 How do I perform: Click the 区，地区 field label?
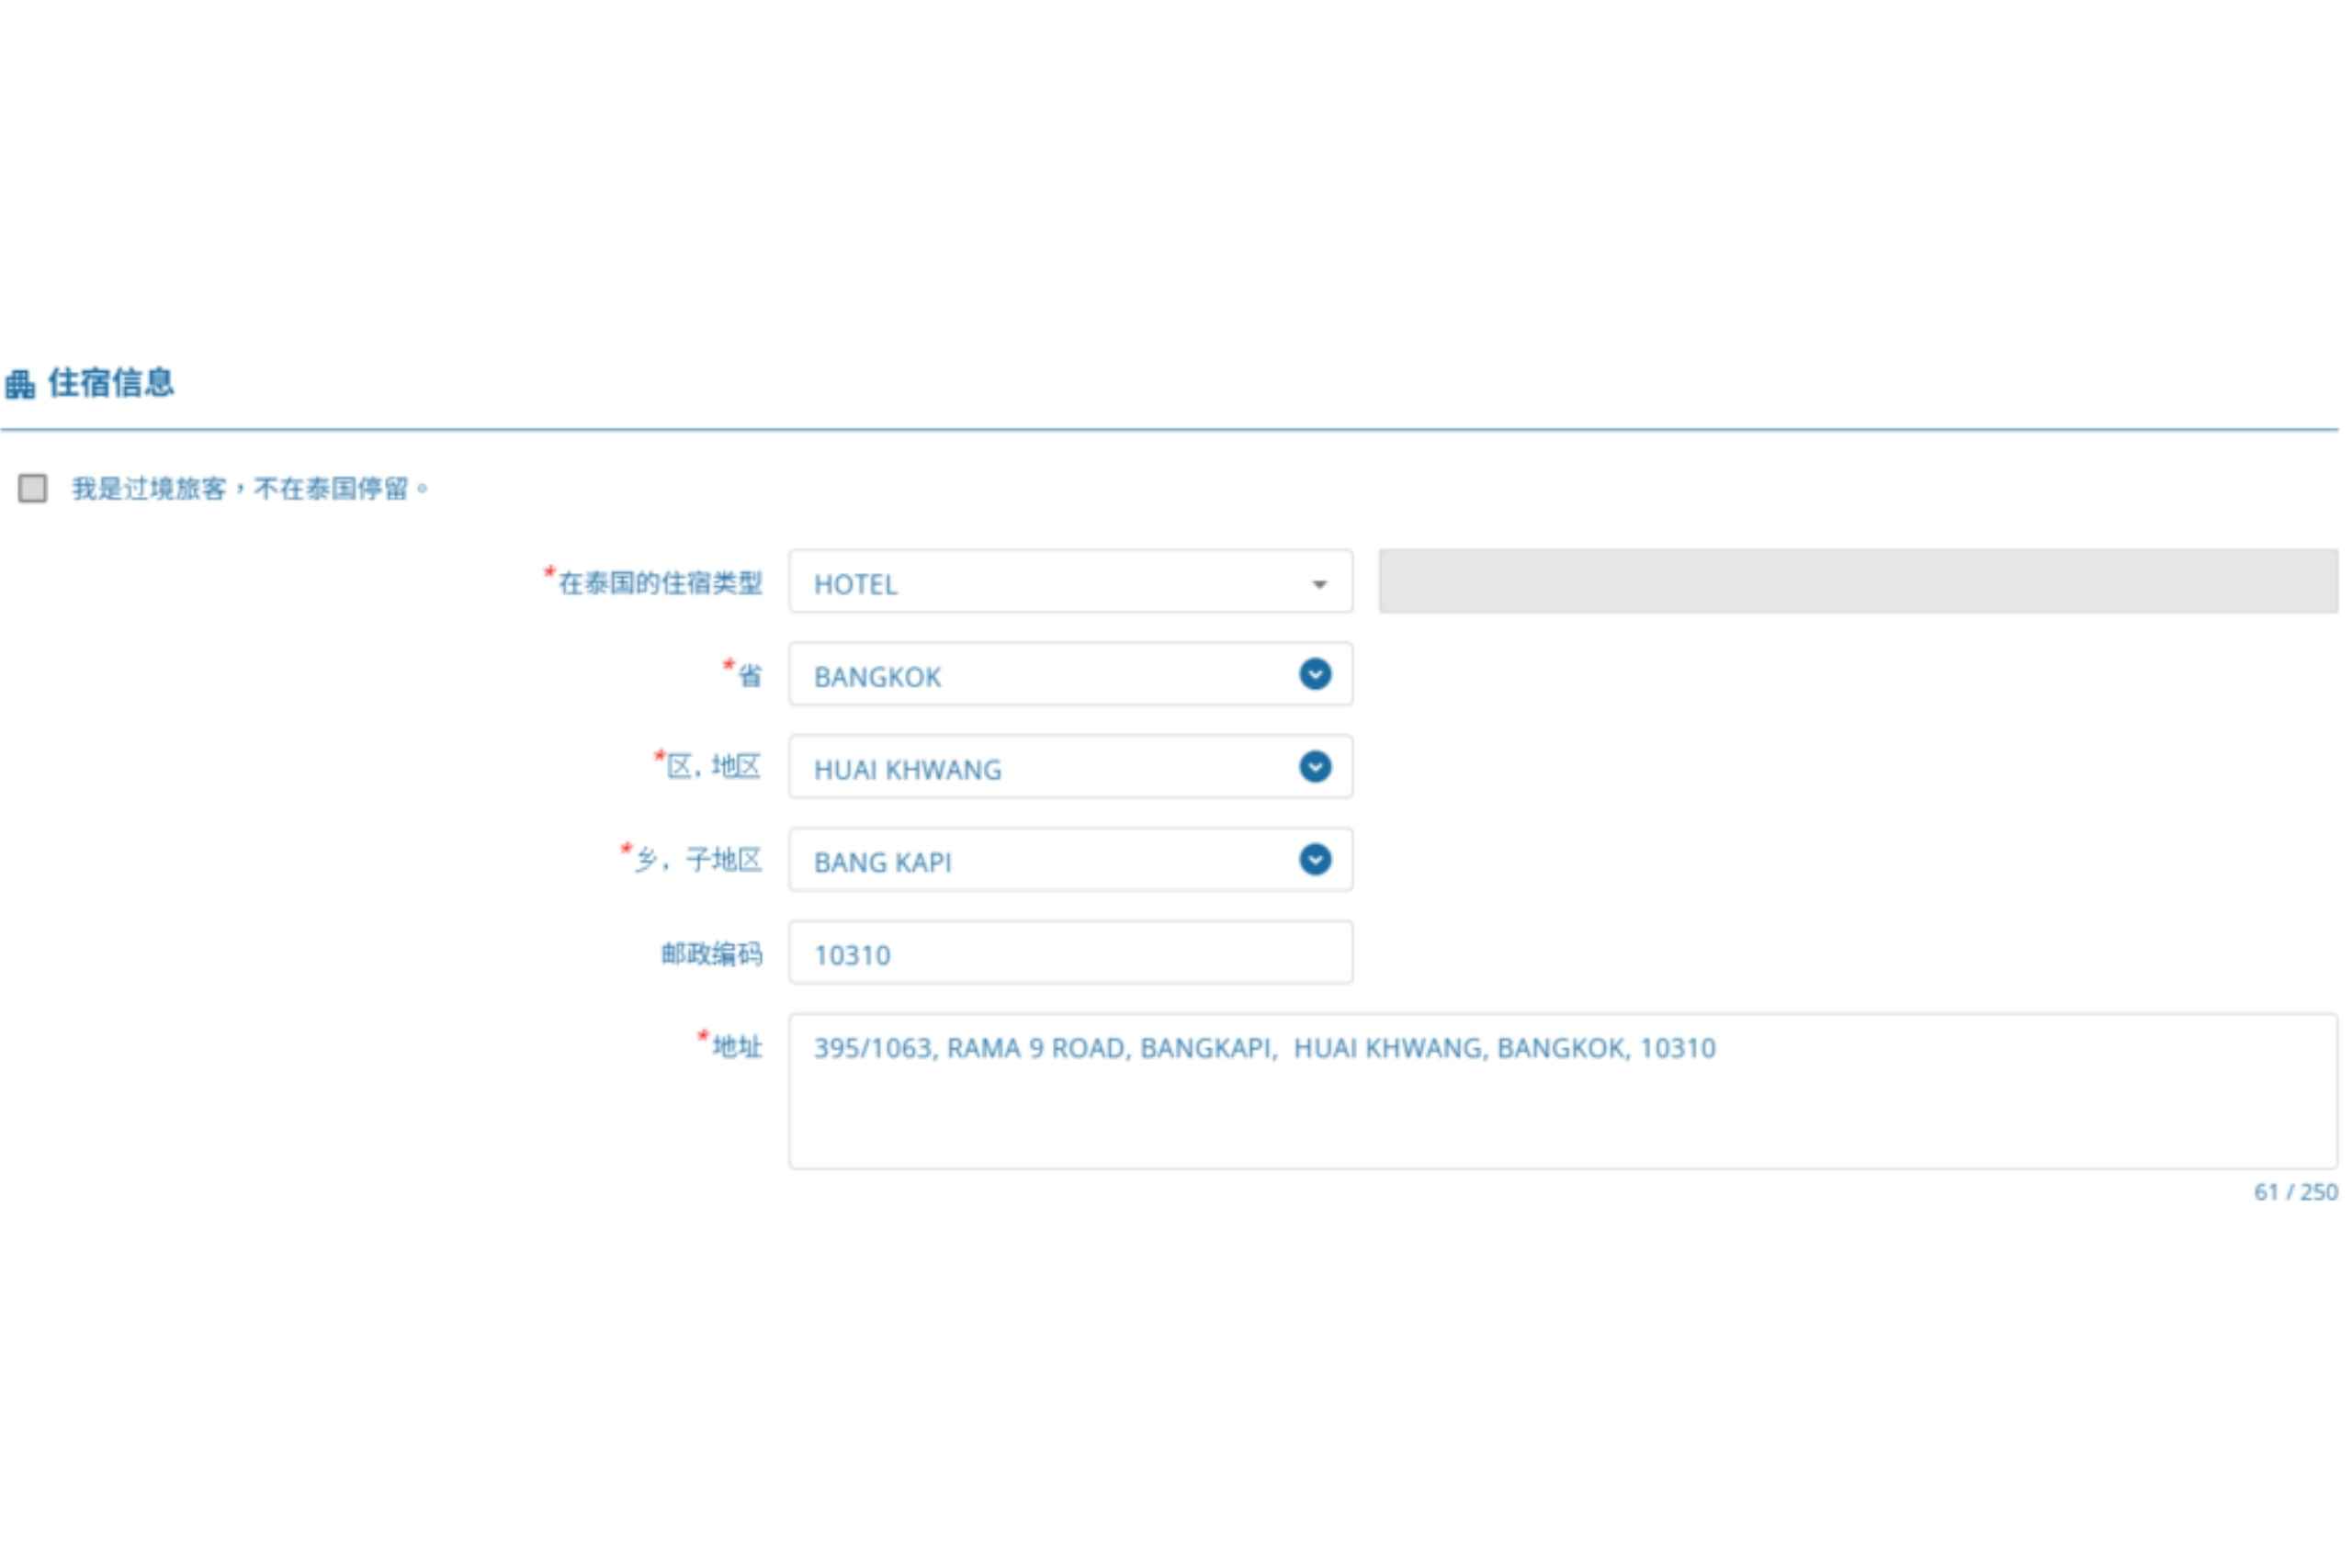click(714, 767)
